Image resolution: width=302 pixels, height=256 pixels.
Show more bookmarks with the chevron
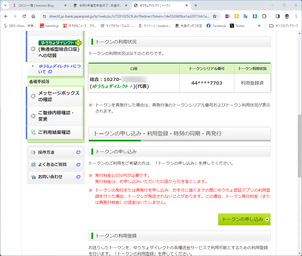pyautogui.click(x=259, y=26)
